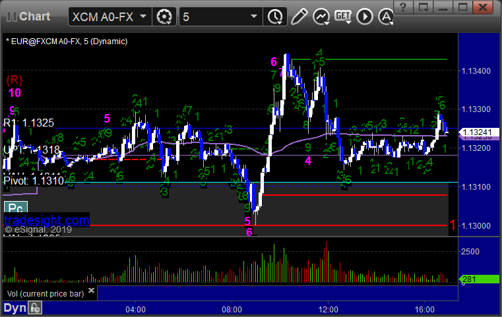Open the tradesight.com link
The image size is (502, 317).
pyautogui.click(x=47, y=220)
